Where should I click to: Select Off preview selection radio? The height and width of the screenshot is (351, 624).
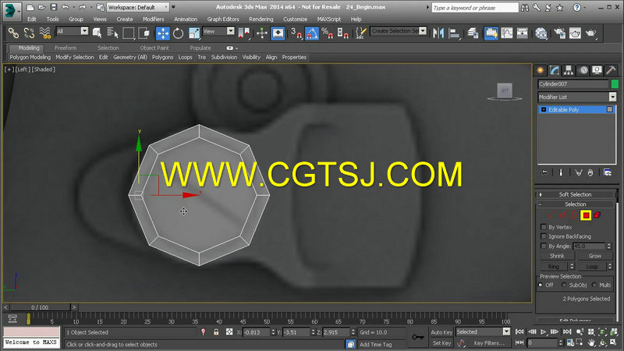(x=541, y=285)
